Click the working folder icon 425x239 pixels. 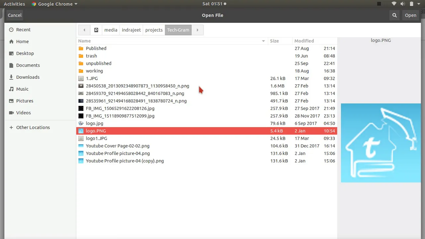coord(81,71)
